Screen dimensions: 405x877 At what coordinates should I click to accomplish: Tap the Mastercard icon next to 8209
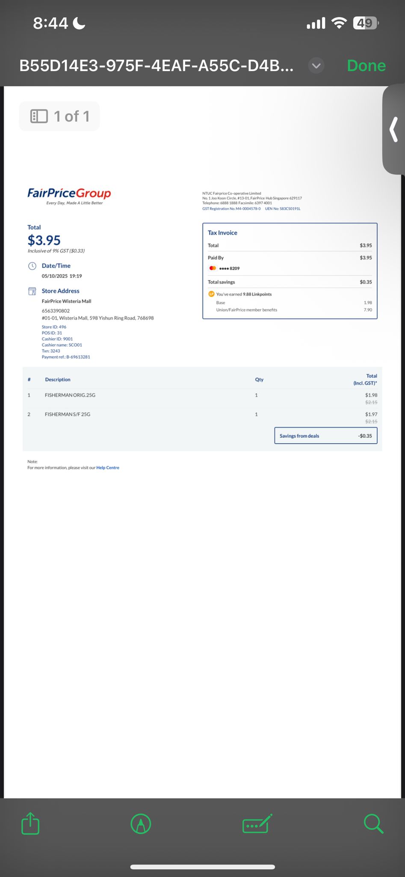click(x=213, y=268)
